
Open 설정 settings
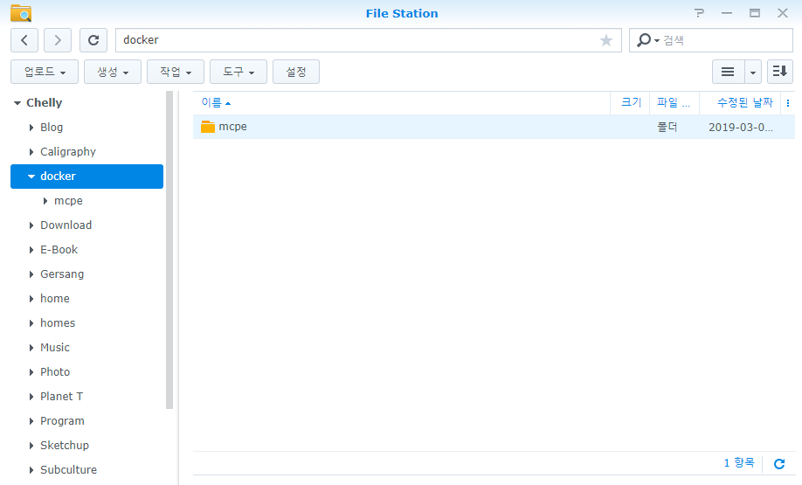click(x=296, y=72)
